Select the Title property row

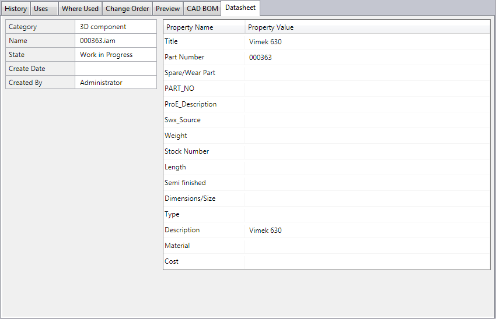pos(327,41)
